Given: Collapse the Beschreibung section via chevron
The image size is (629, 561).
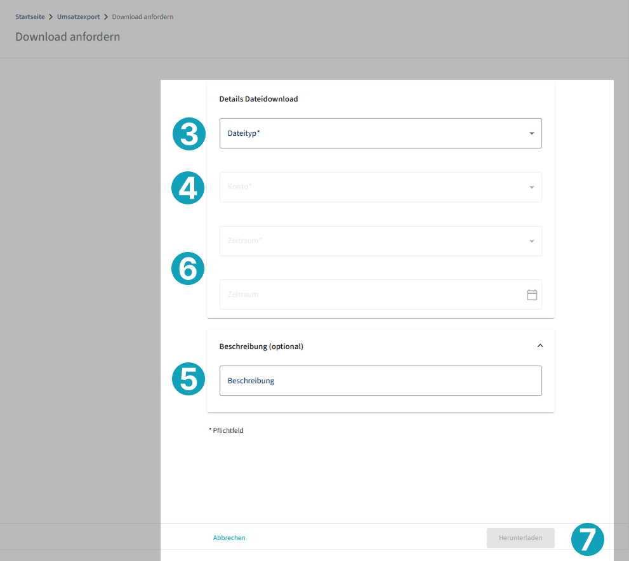Looking at the screenshot, I should pyautogui.click(x=540, y=346).
